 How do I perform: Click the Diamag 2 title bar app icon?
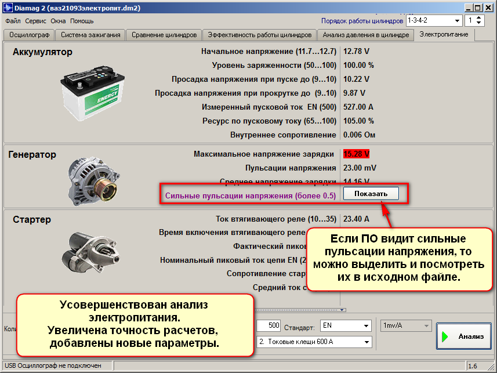point(8,8)
